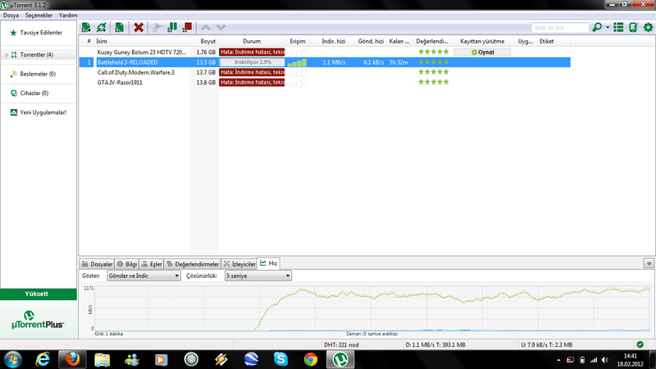Image resolution: width=656 pixels, height=369 pixels.
Task: Click upload speed U: 7.9 kB/s status
Action: tap(546, 344)
